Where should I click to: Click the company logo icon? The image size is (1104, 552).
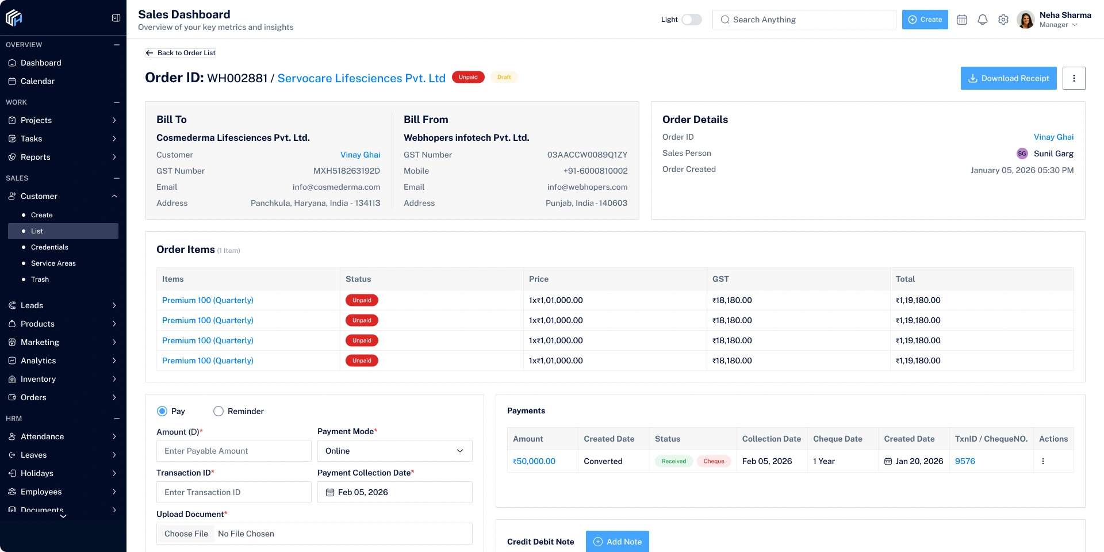coord(14,18)
